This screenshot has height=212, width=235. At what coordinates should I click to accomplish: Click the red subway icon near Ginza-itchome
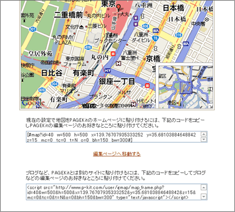[147, 85]
